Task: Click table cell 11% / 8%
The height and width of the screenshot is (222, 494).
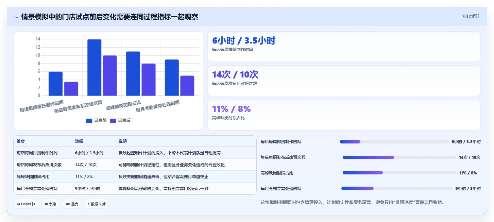Action: pos(84,177)
